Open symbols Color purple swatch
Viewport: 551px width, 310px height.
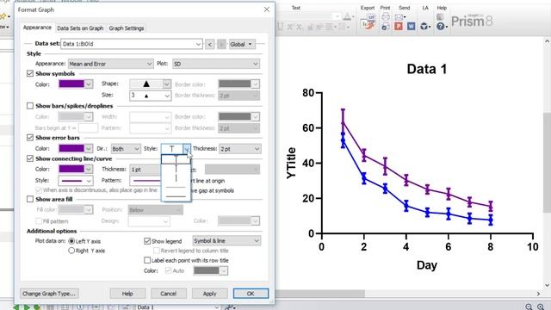76,84
